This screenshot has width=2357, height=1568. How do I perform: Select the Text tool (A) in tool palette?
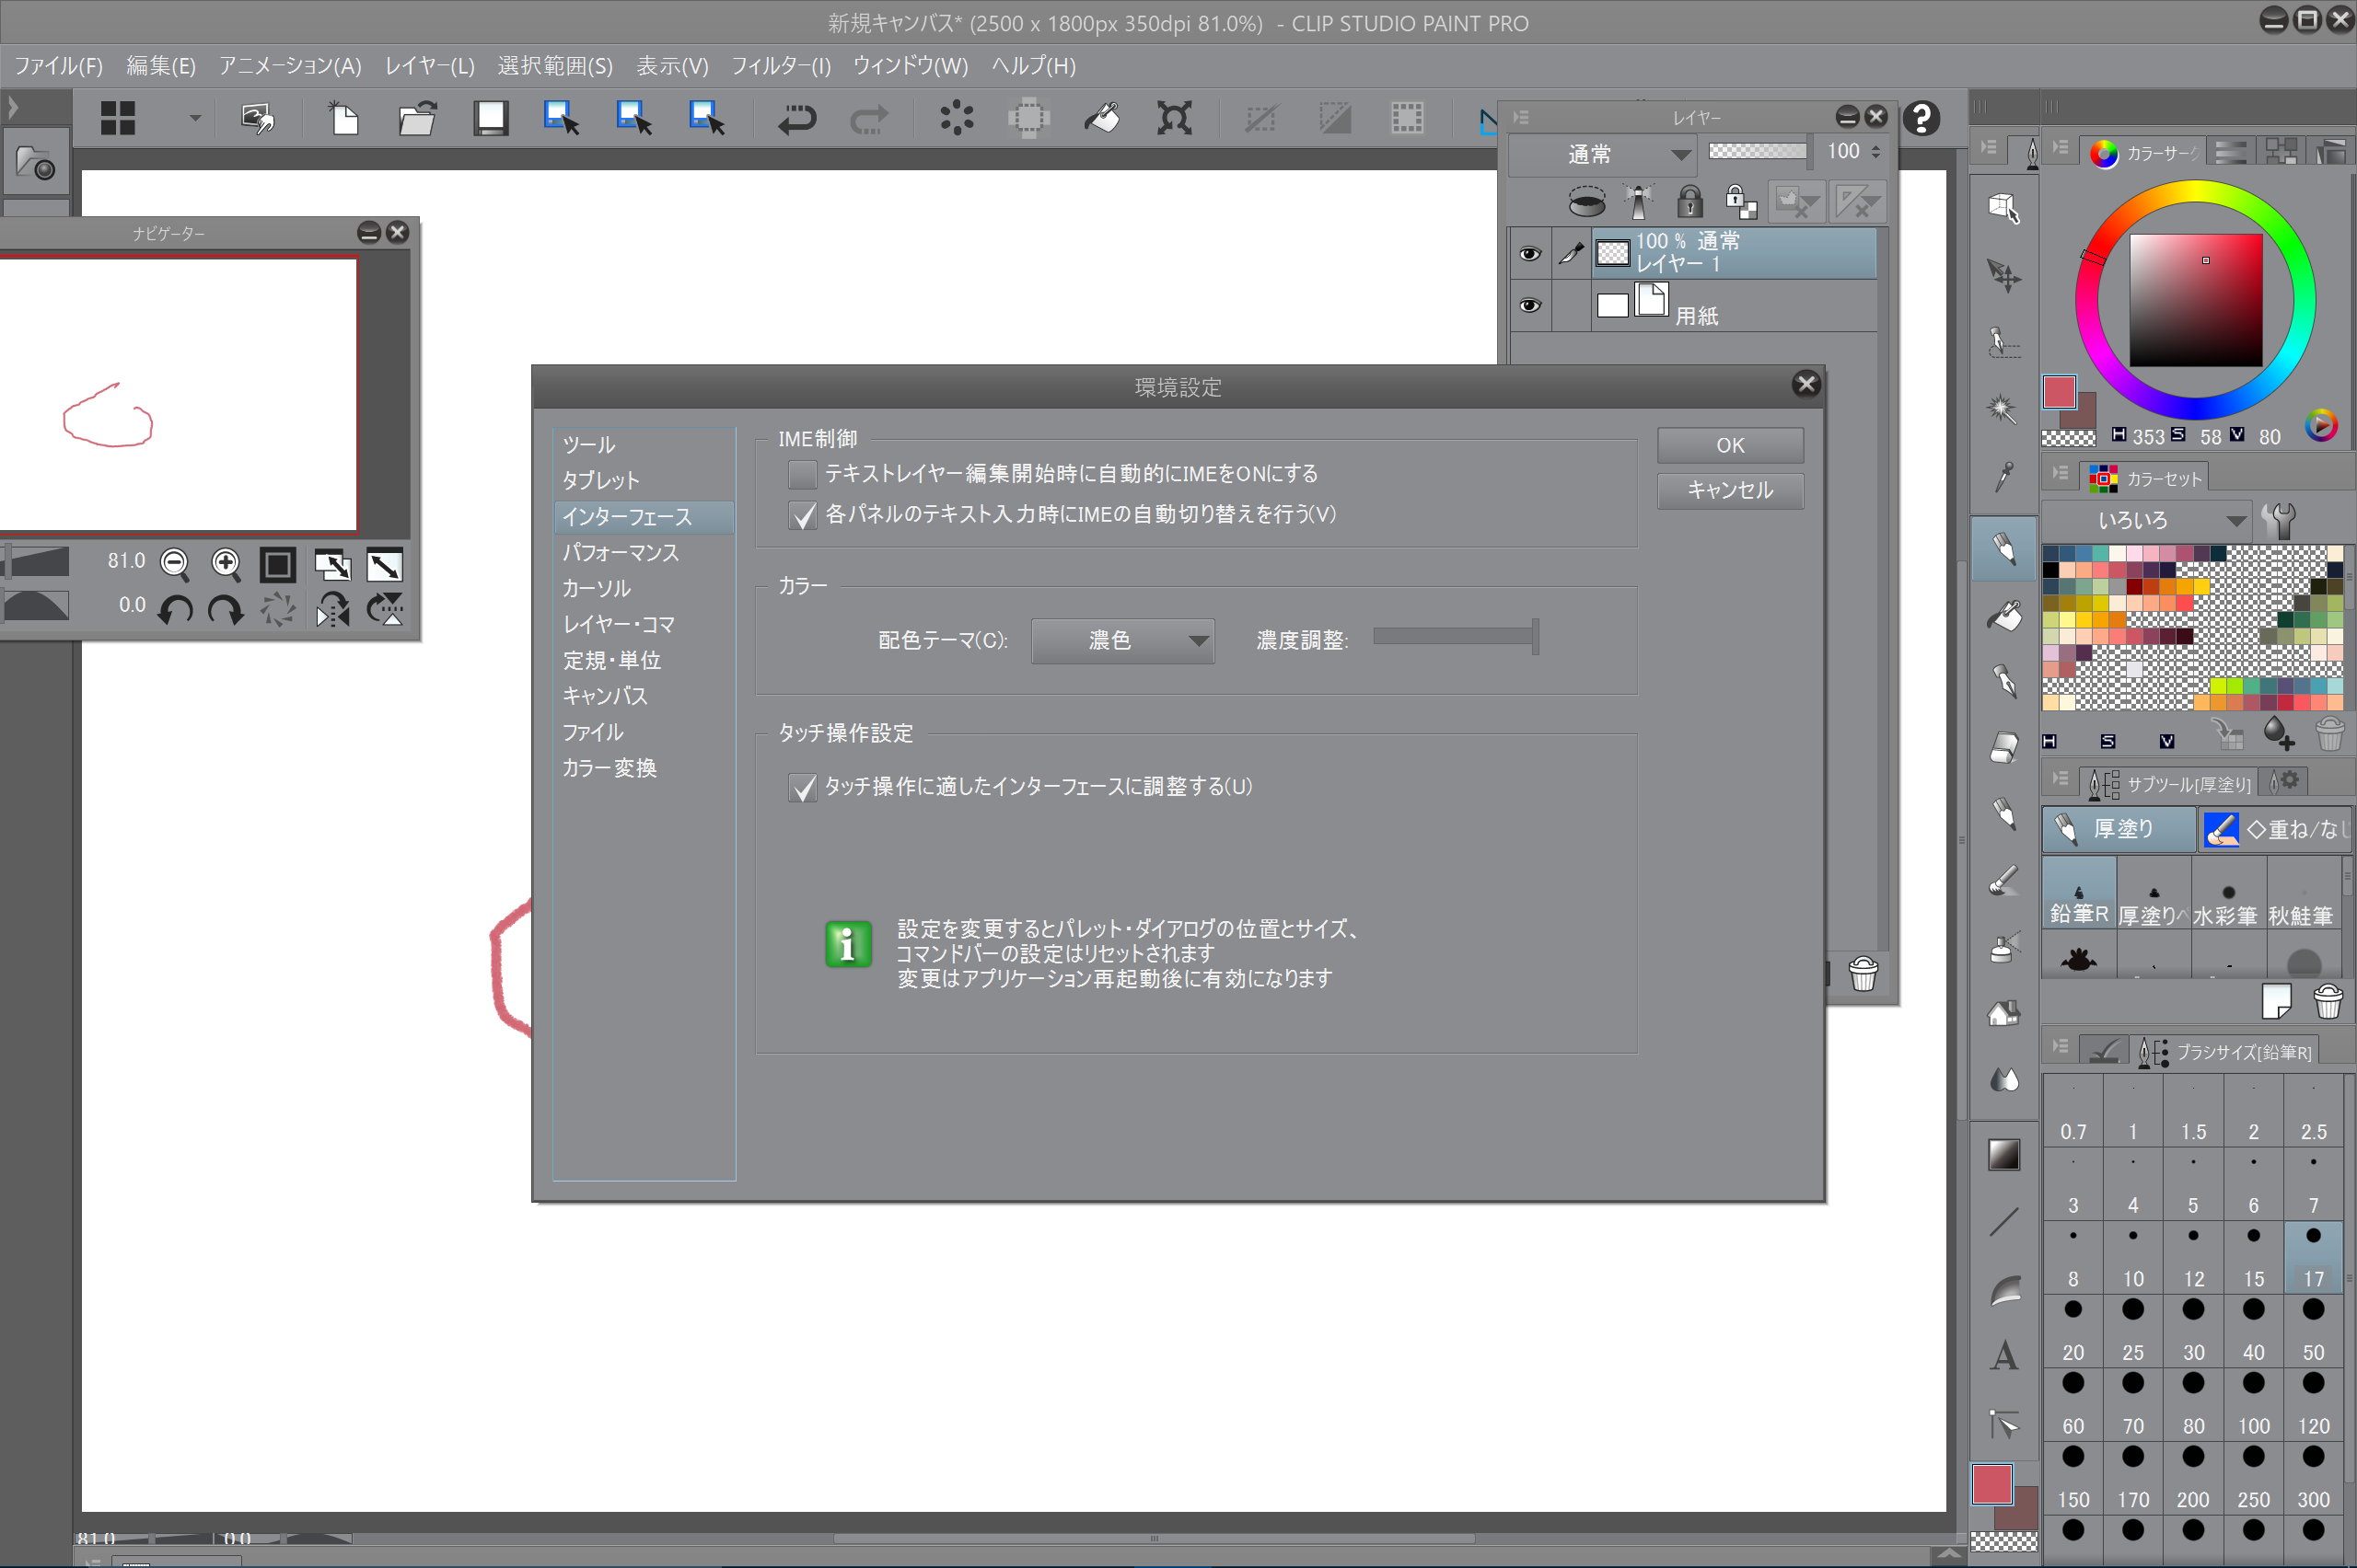(x=2003, y=1356)
